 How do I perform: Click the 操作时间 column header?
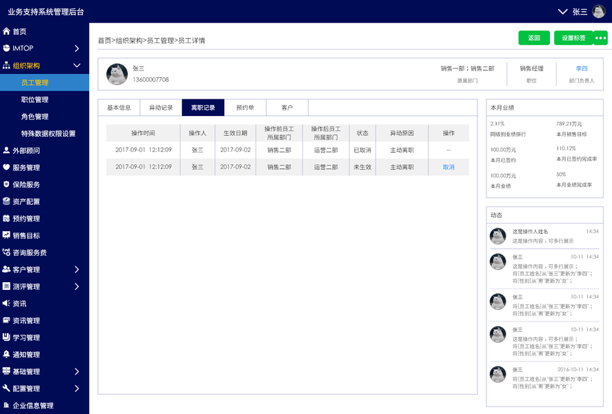(143, 133)
